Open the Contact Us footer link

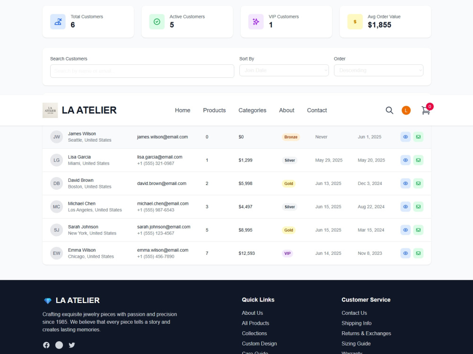[x=354, y=313]
